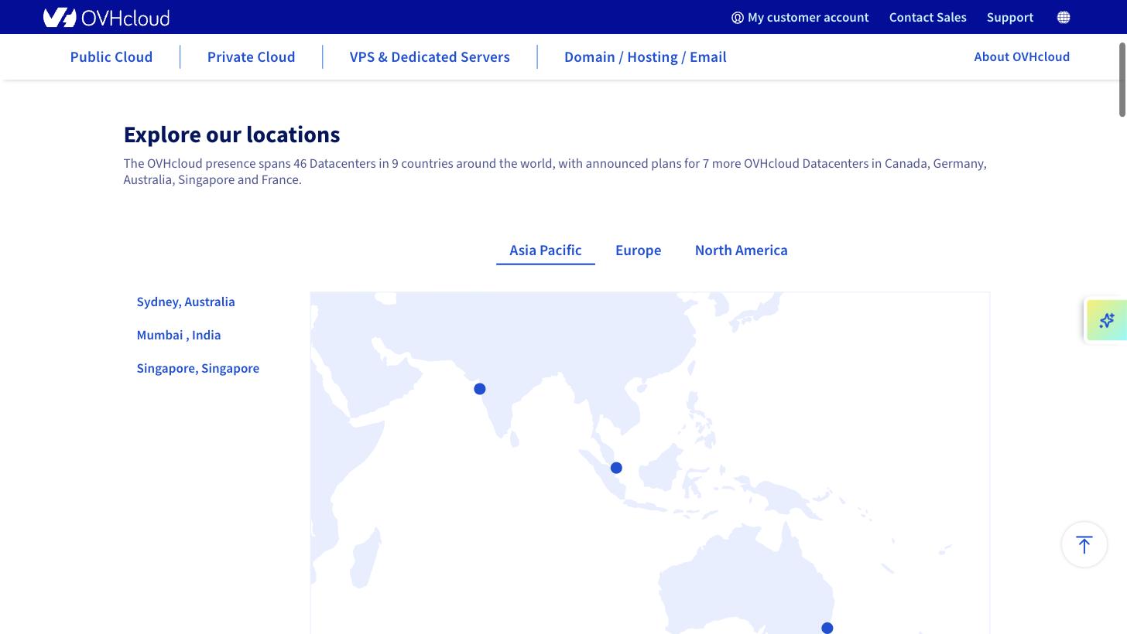Viewport: 1127px width, 634px height.
Task: Open Domain / Hosting / Email menu
Action: (646, 56)
